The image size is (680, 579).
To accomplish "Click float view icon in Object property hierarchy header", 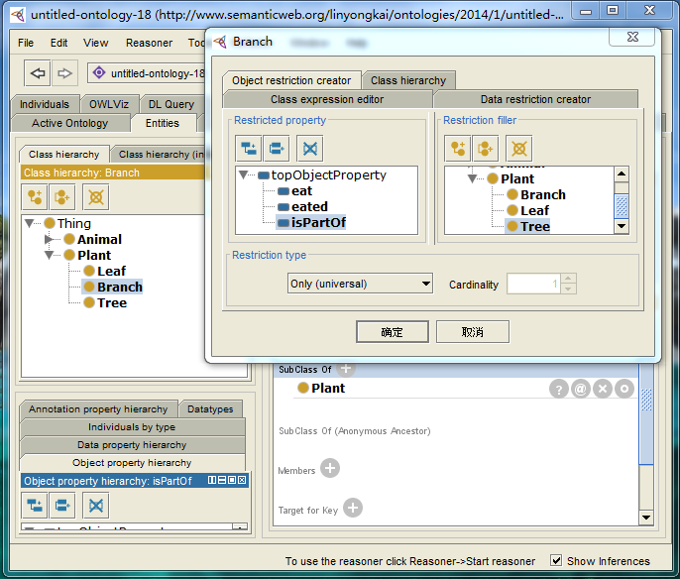I will tap(232, 480).
